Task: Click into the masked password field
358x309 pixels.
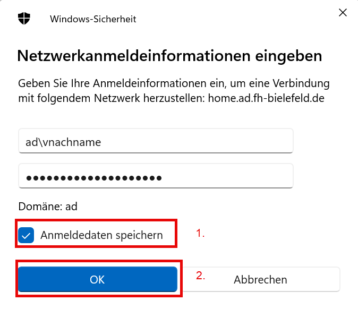Action: (155, 177)
